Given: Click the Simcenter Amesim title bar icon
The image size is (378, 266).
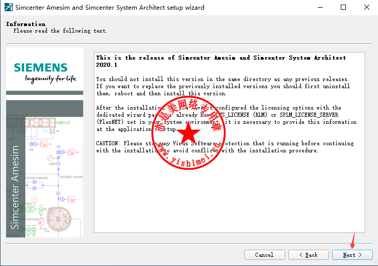Looking at the screenshot, I should pyautogui.click(x=9, y=7).
